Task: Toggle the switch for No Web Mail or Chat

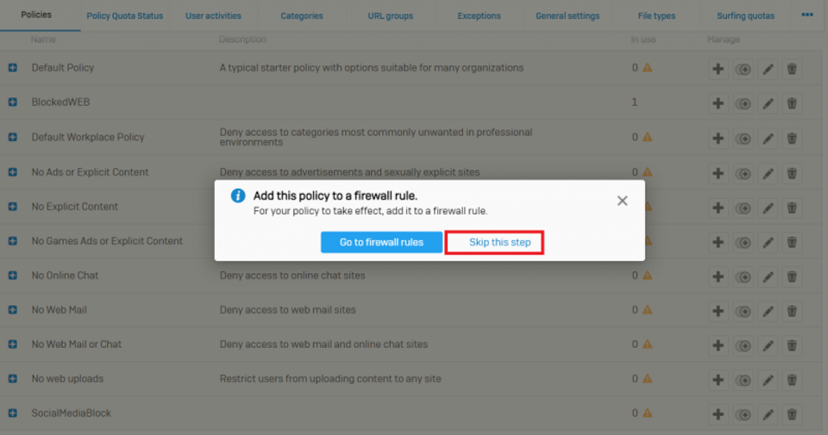Action: pos(743,345)
